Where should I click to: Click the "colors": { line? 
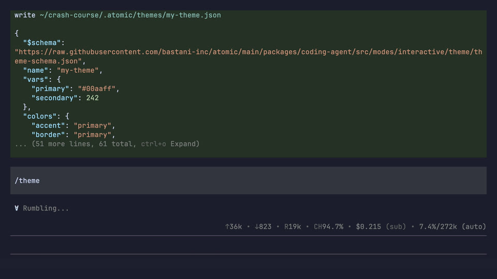point(46,116)
